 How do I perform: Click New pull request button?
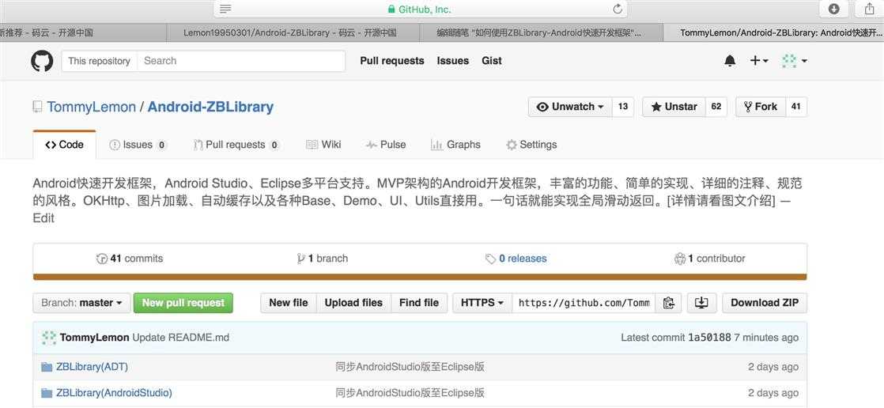183,303
